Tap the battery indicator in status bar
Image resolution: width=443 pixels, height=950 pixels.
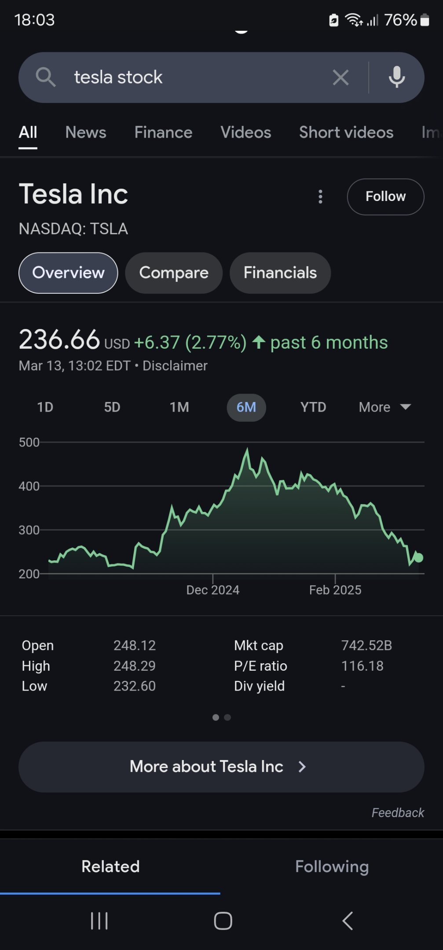click(425, 20)
